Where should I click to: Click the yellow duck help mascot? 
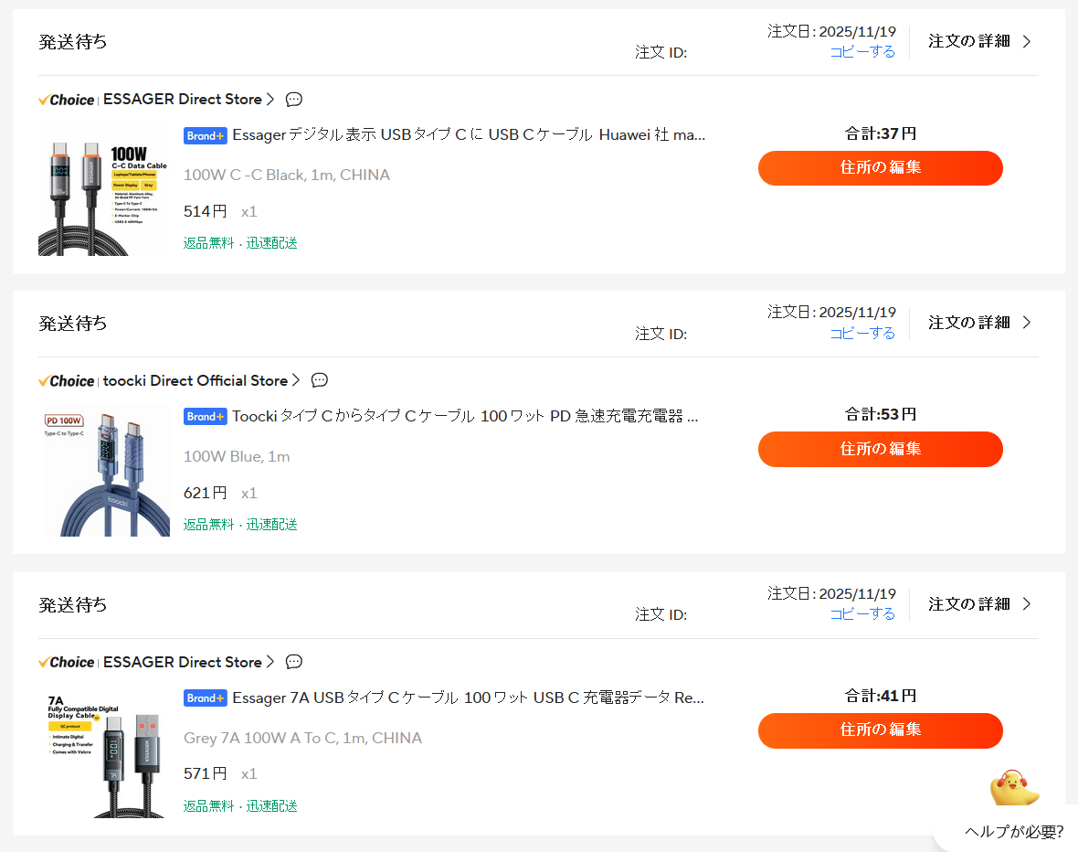click(x=1014, y=789)
